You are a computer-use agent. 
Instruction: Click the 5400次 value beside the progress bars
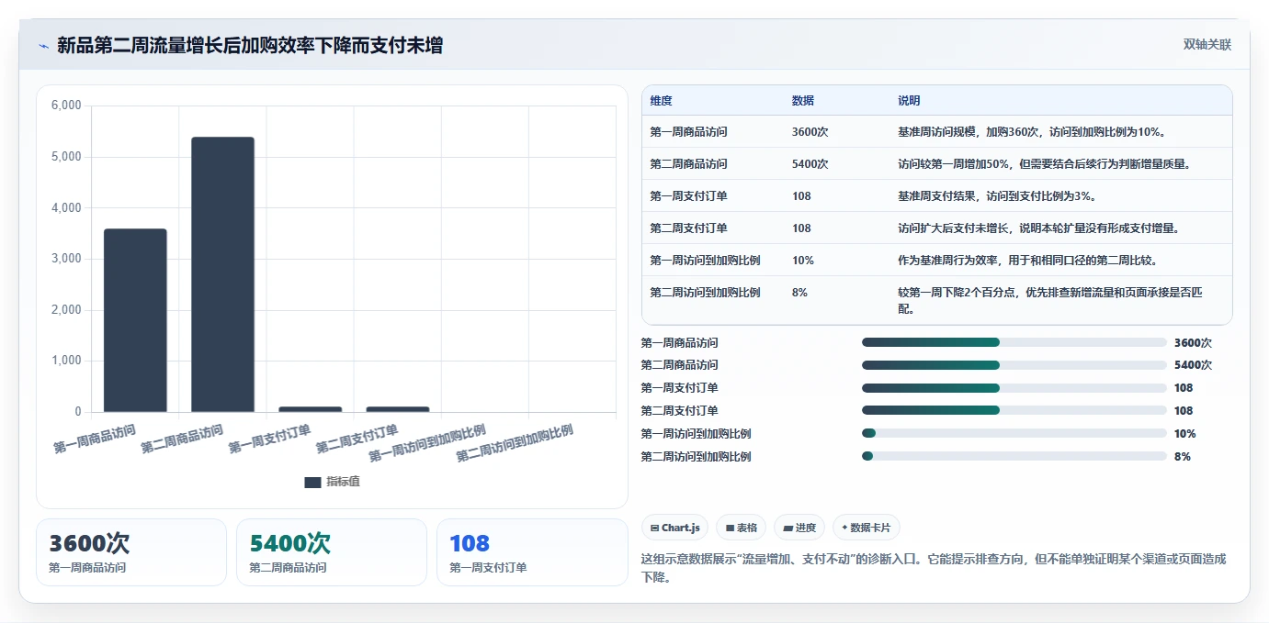click(1193, 365)
